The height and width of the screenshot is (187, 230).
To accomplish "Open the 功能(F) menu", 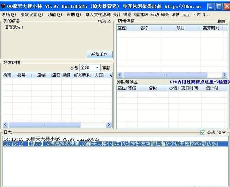I will tap(55, 15).
